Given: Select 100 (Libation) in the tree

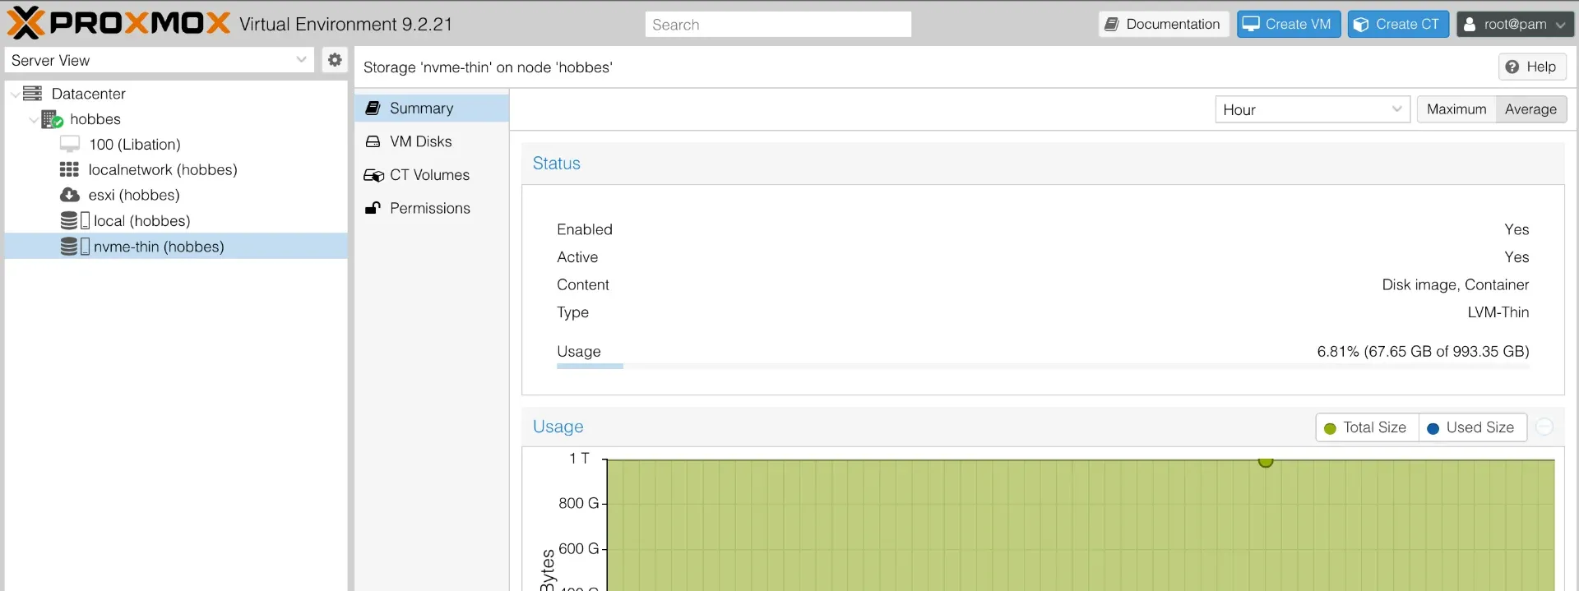Looking at the screenshot, I should point(176,145).
